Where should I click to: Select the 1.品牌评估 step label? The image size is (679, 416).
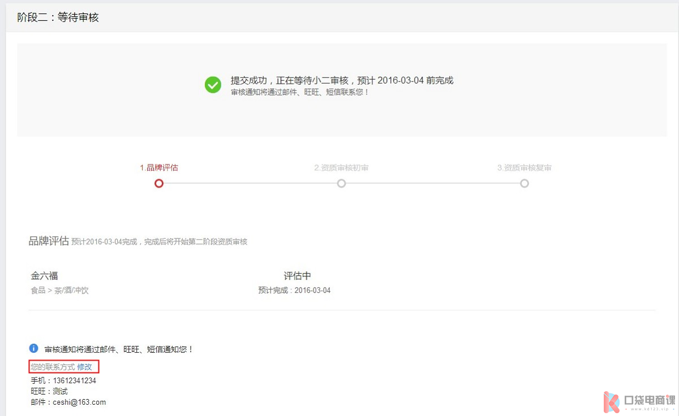click(x=159, y=168)
